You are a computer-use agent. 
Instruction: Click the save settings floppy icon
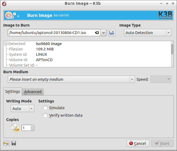coord(14,143)
